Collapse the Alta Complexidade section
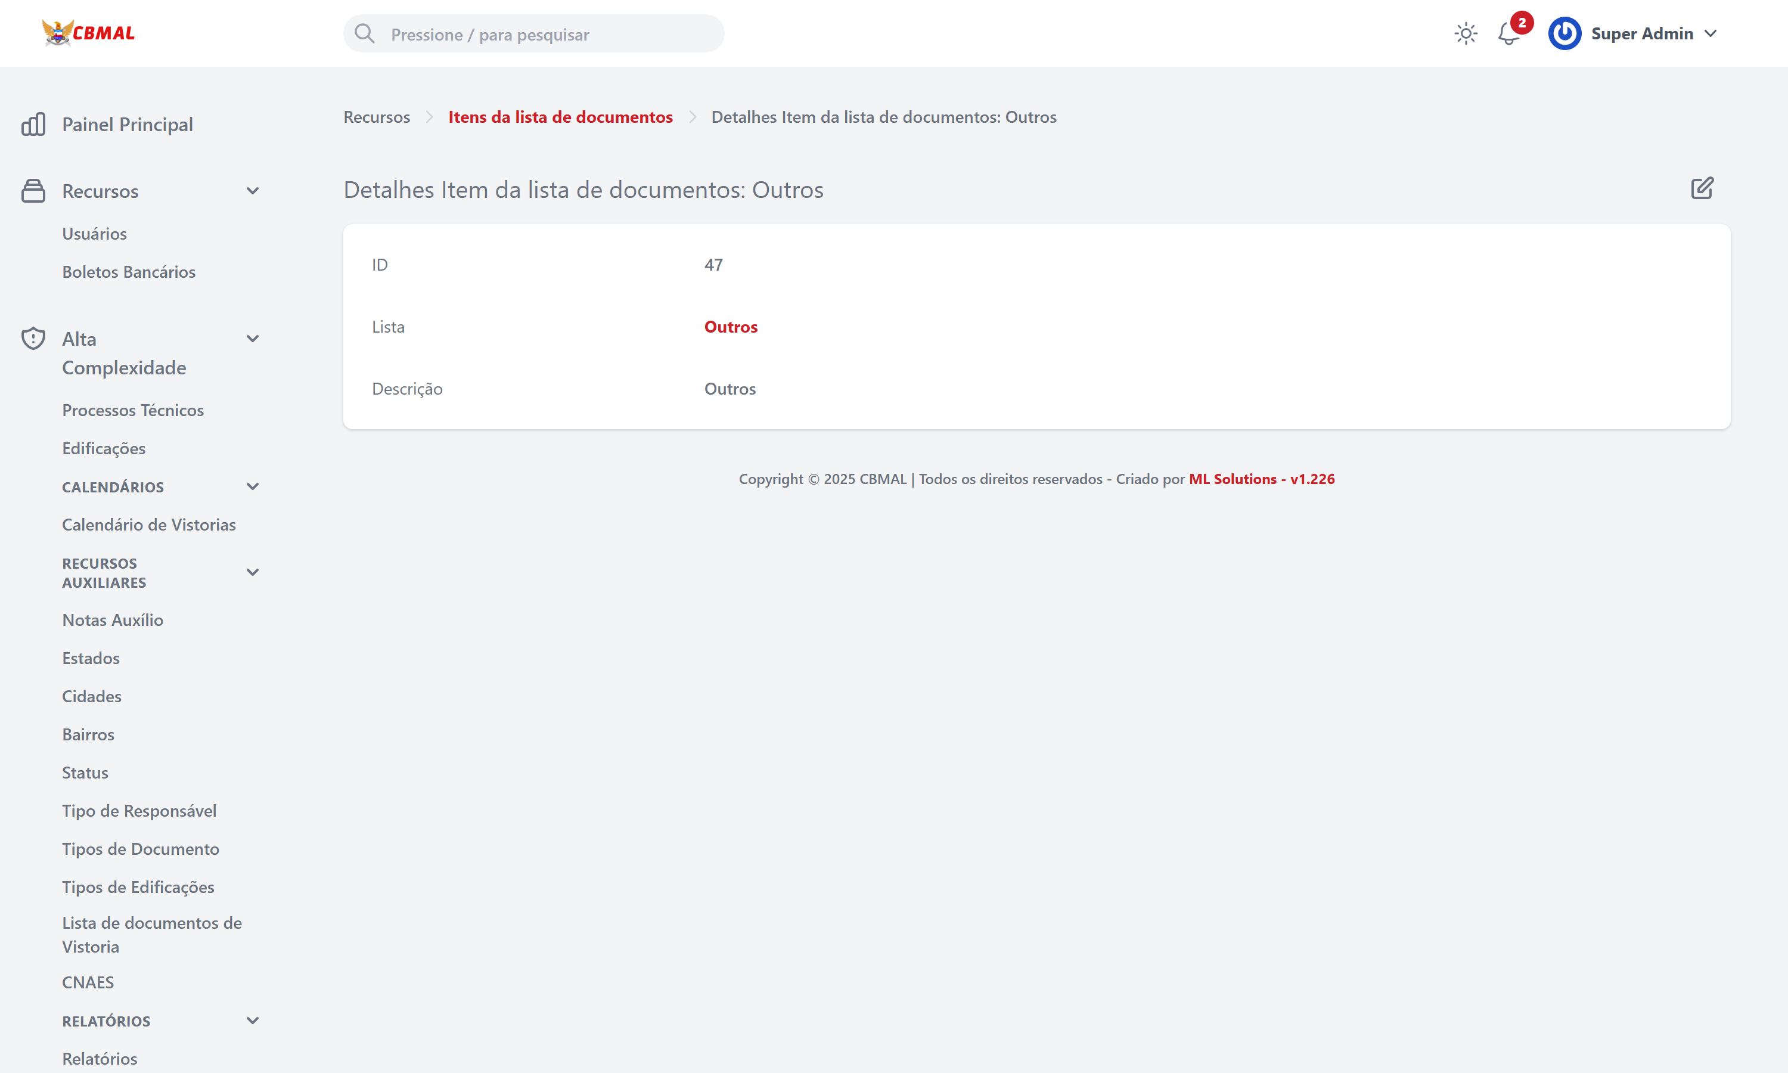Image resolution: width=1788 pixels, height=1073 pixels. pos(252,339)
